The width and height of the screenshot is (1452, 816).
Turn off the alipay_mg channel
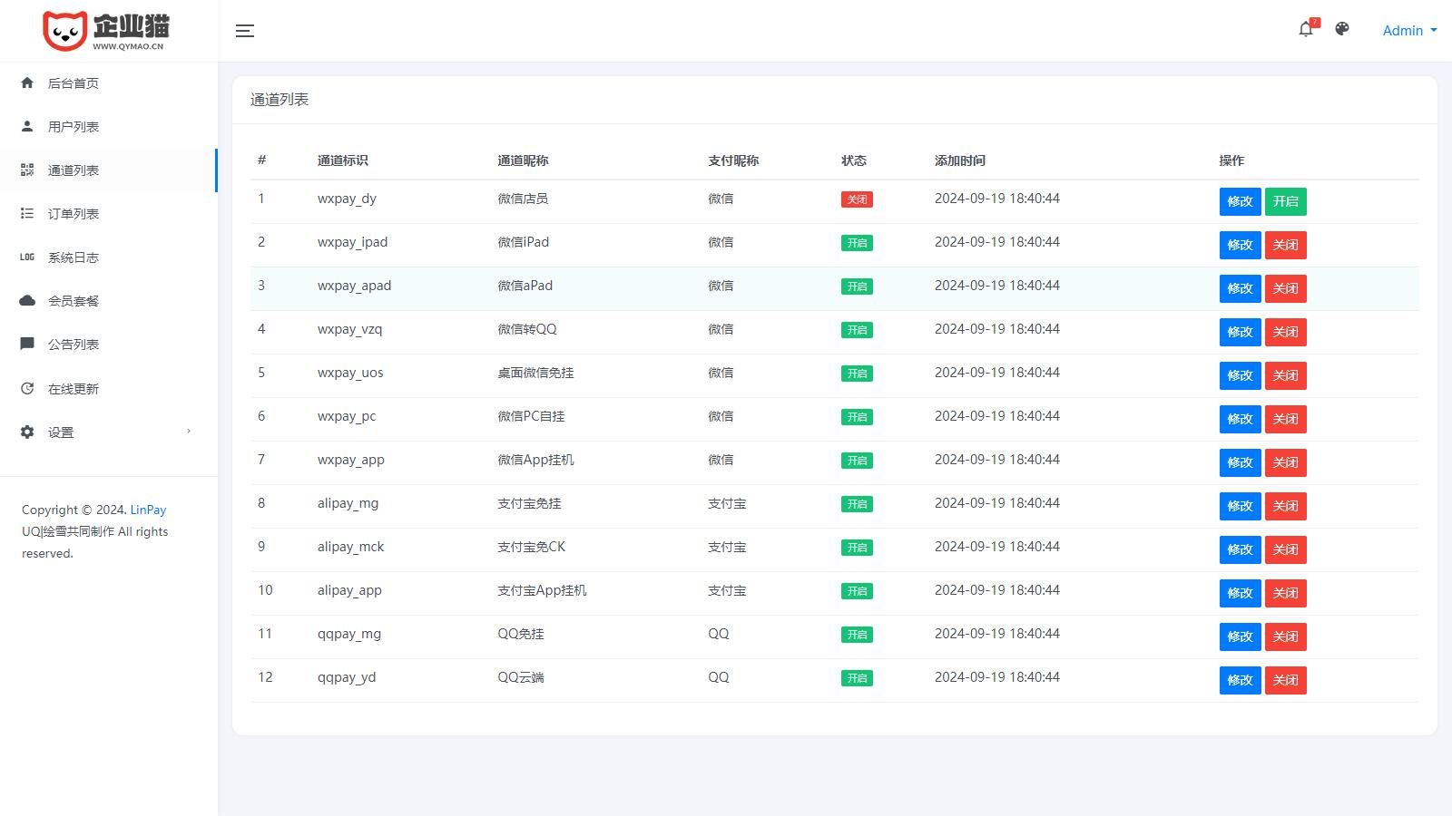(x=1285, y=506)
